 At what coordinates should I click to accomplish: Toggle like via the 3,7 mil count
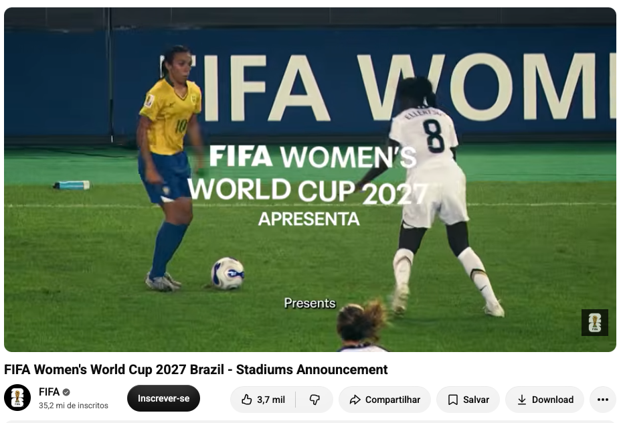tap(271, 400)
